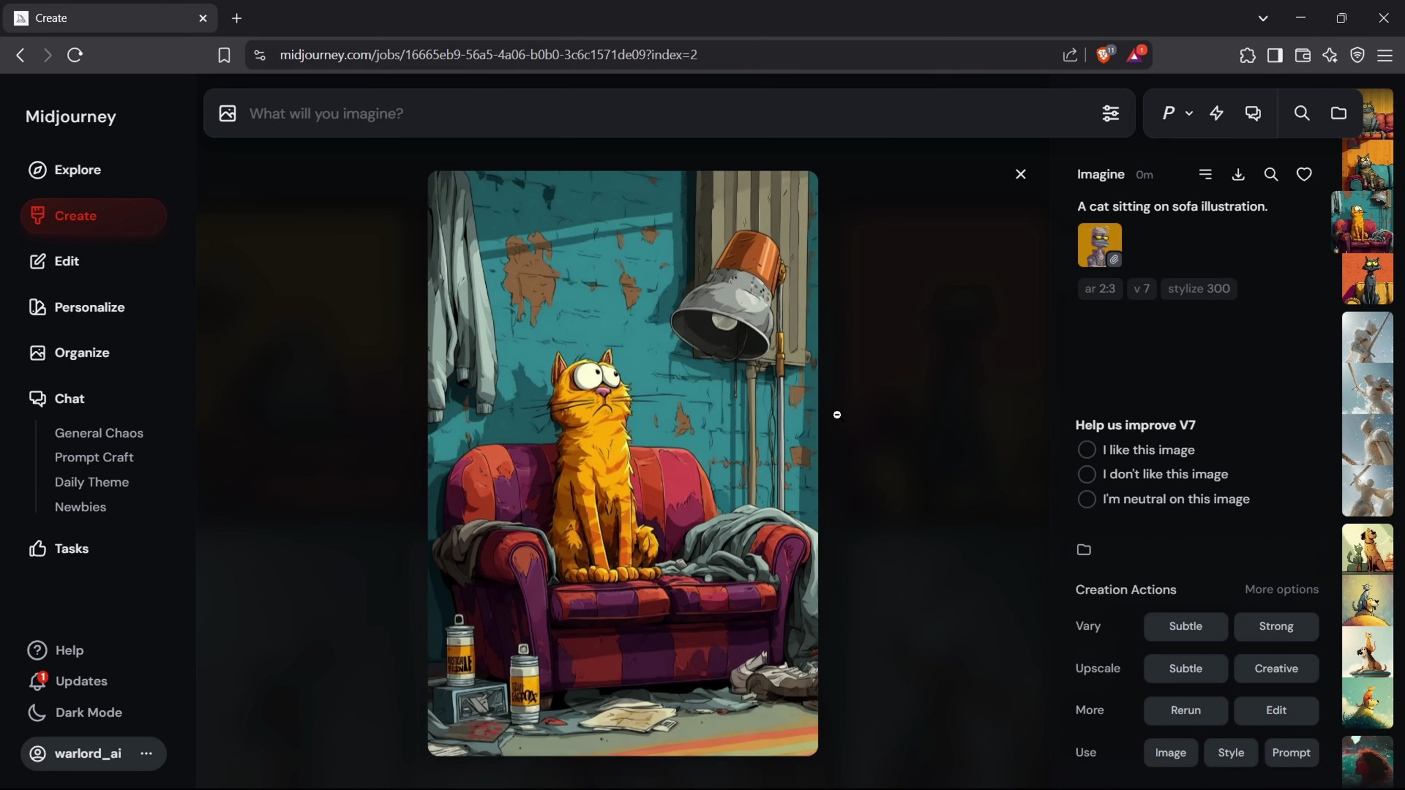
Task: Use as Style reference button
Action: tap(1230, 753)
